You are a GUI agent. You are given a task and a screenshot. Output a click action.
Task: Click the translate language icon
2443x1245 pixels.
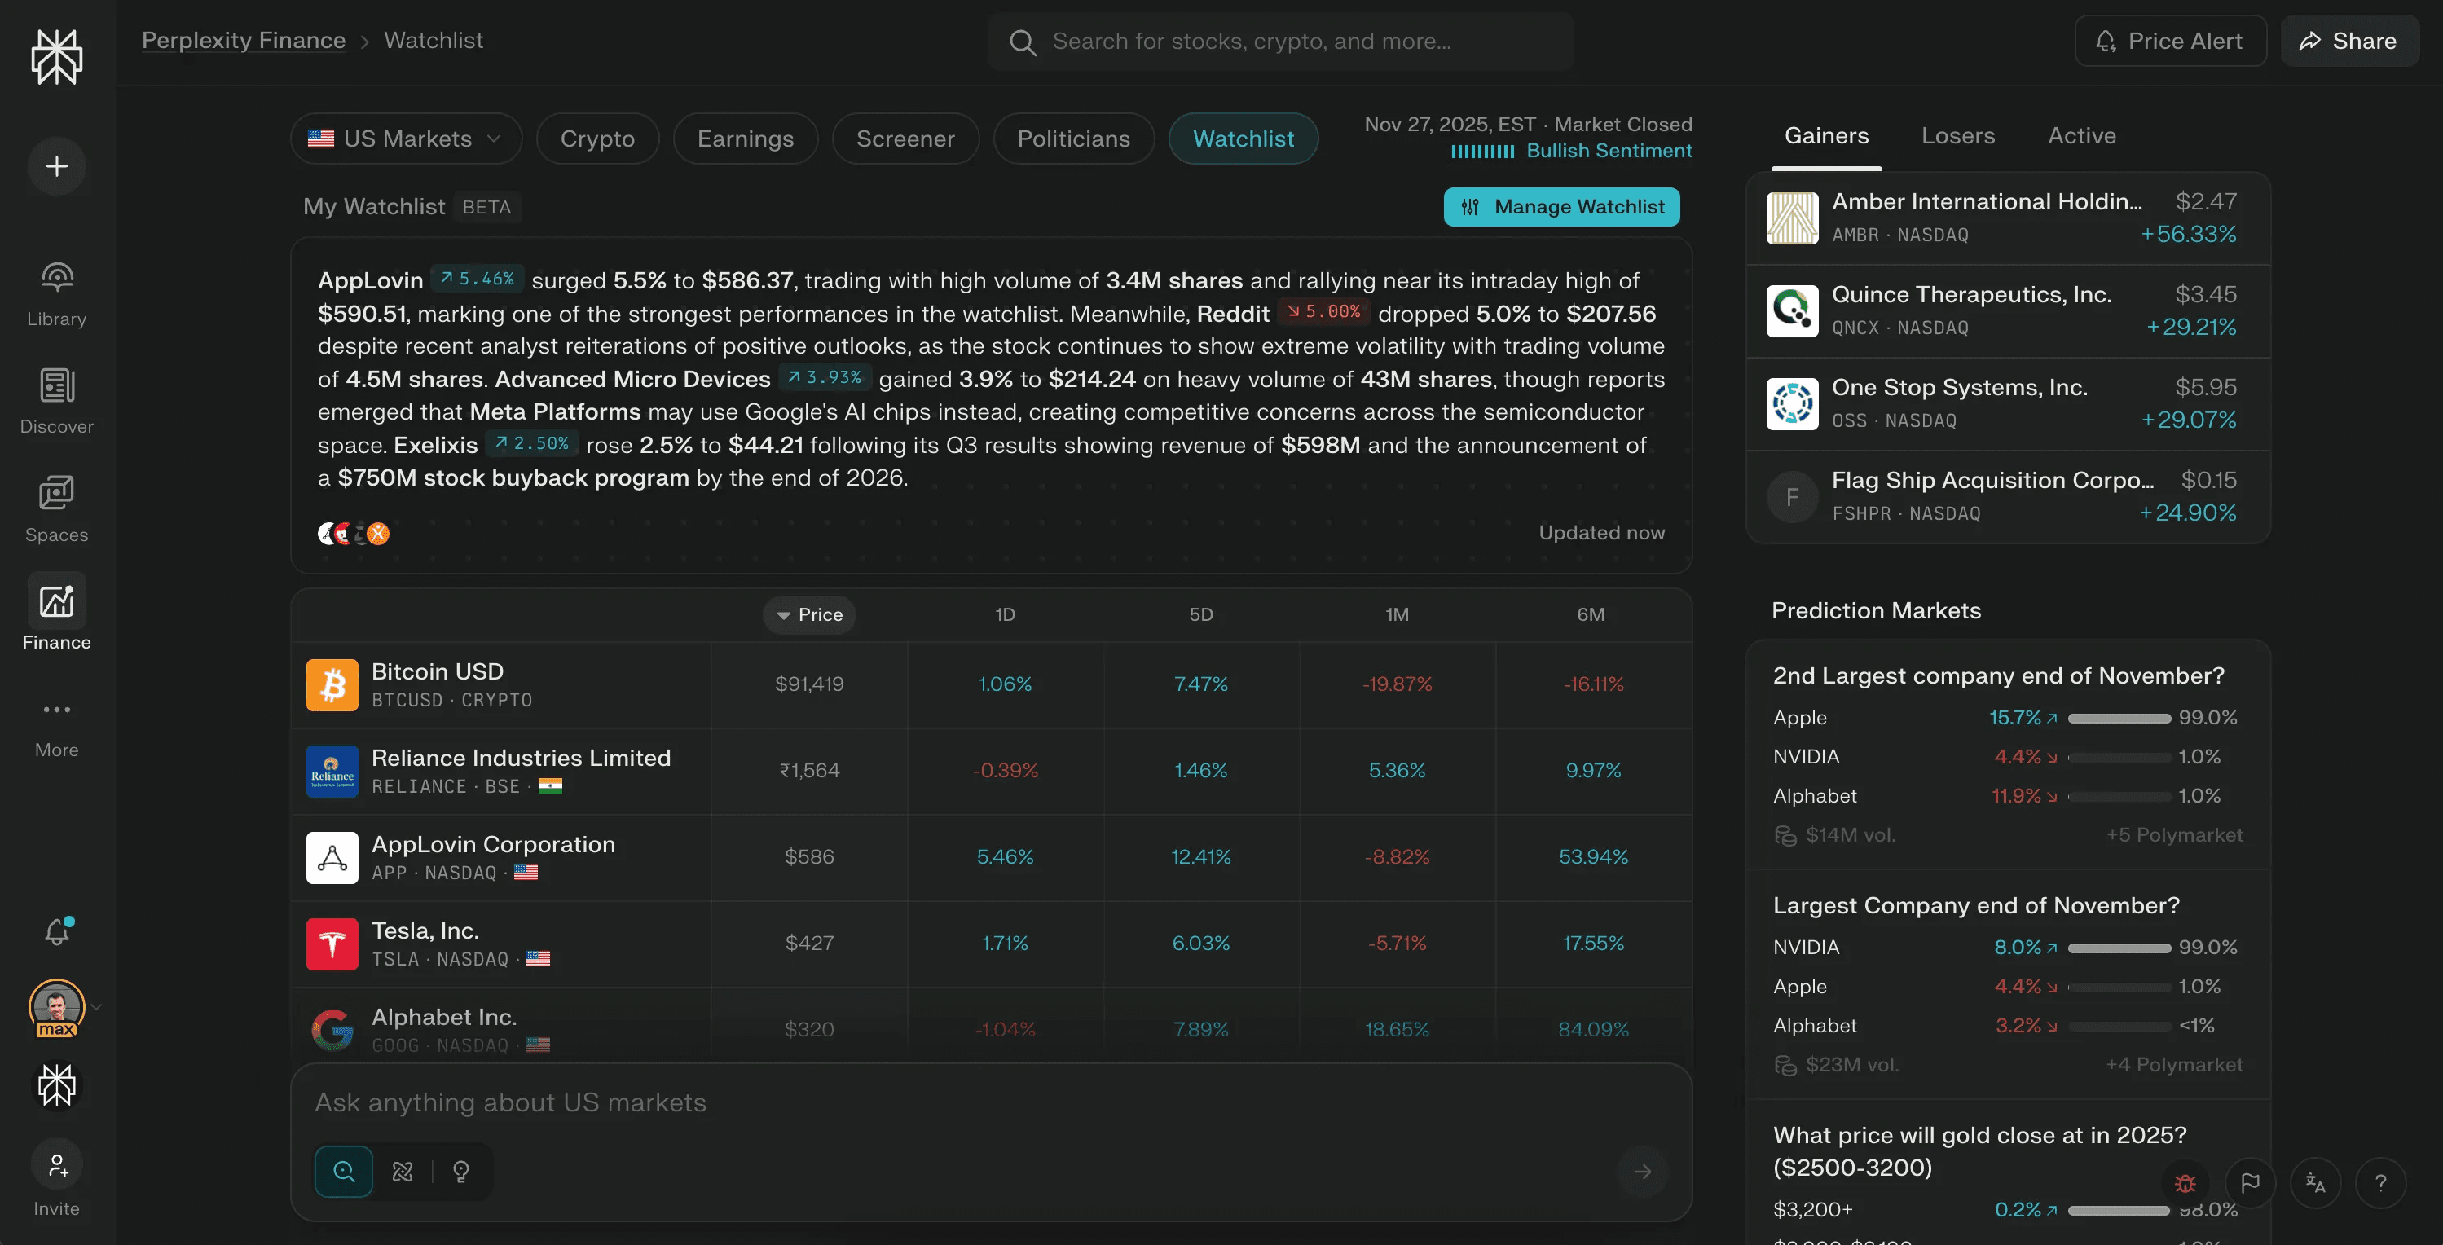pos(2315,1182)
